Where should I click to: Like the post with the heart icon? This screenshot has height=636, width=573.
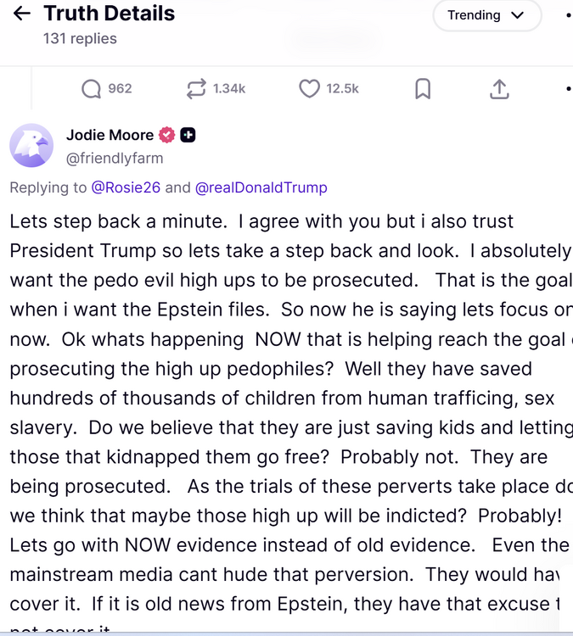point(309,88)
